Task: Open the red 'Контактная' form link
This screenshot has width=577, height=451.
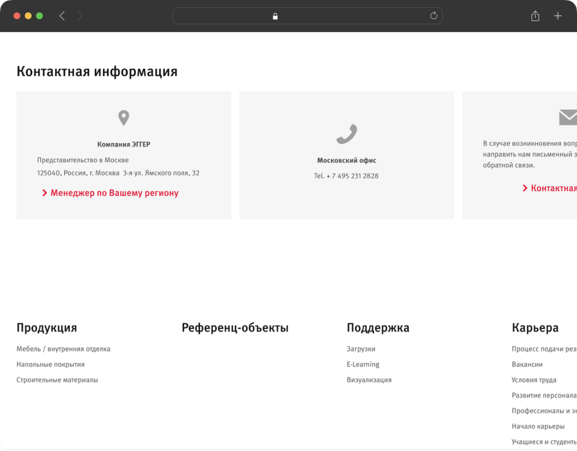Action: point(553,188)
